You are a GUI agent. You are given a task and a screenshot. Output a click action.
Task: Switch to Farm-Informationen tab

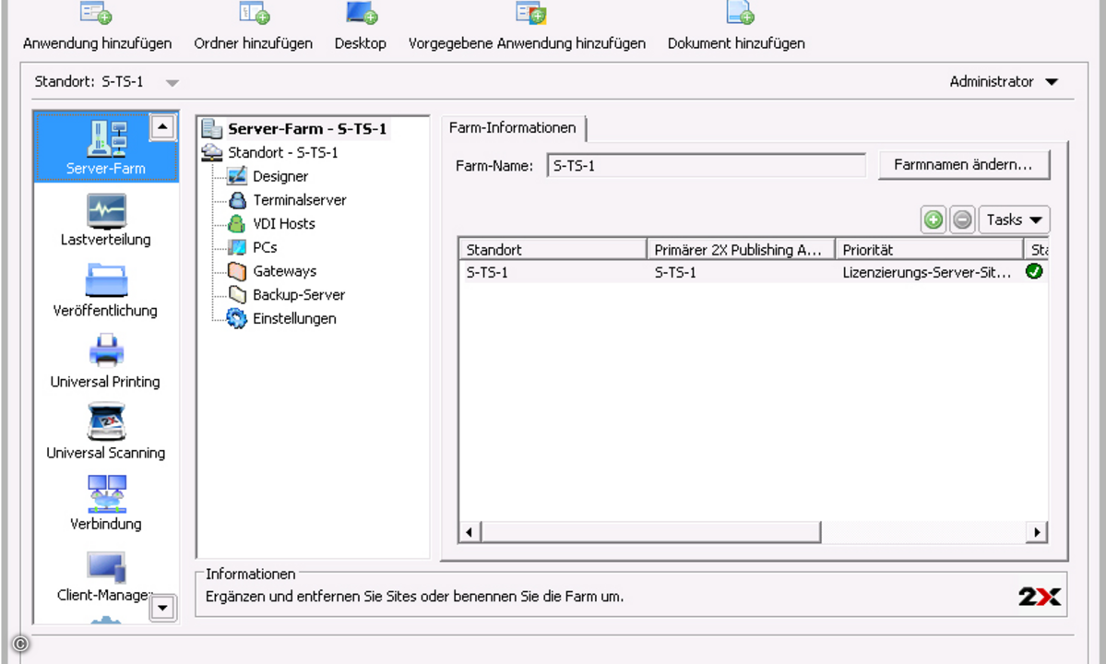tap(513, 128)
